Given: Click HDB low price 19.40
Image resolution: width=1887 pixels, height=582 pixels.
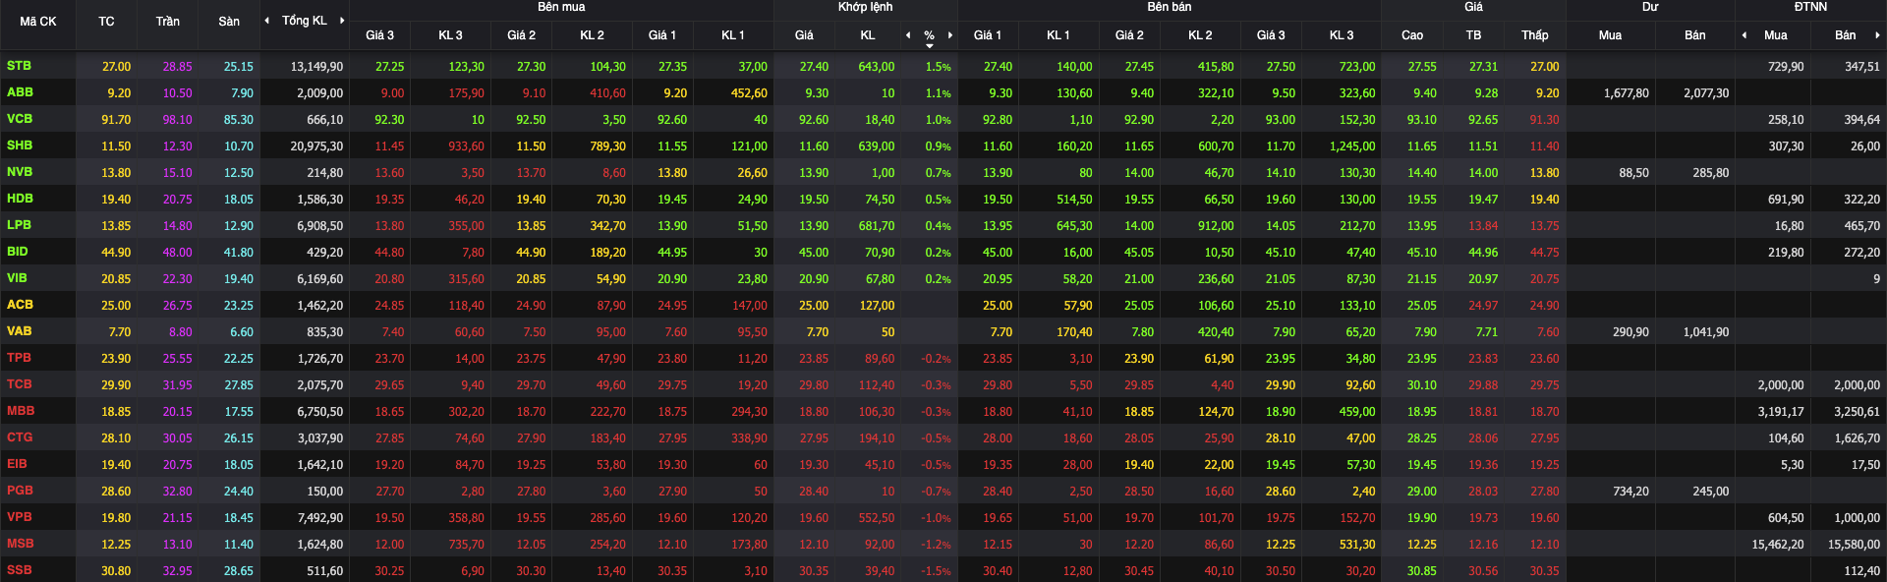Looking at the screenshot, I should point(1544,200).
